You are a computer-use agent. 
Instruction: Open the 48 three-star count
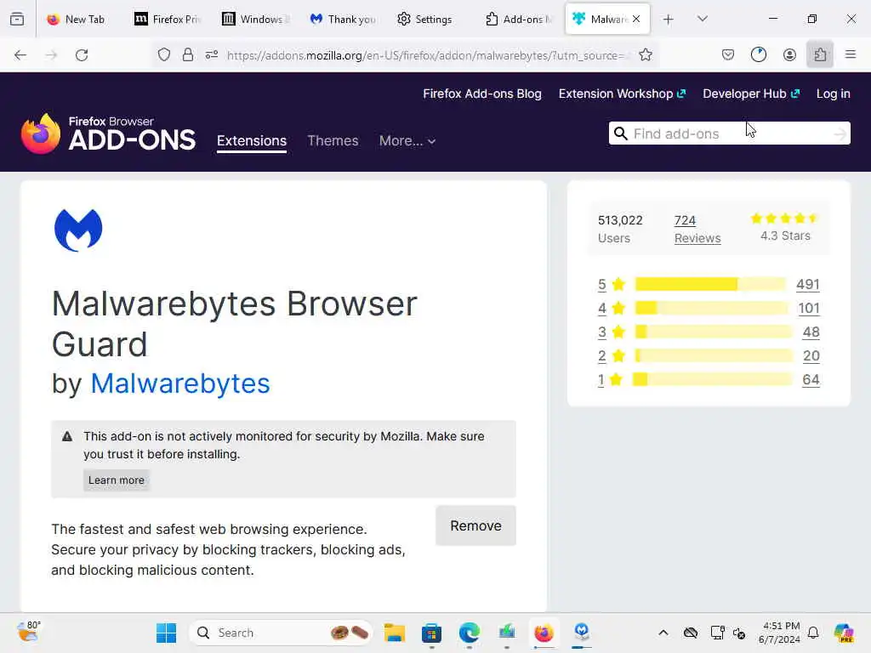(x=811, y=332)
